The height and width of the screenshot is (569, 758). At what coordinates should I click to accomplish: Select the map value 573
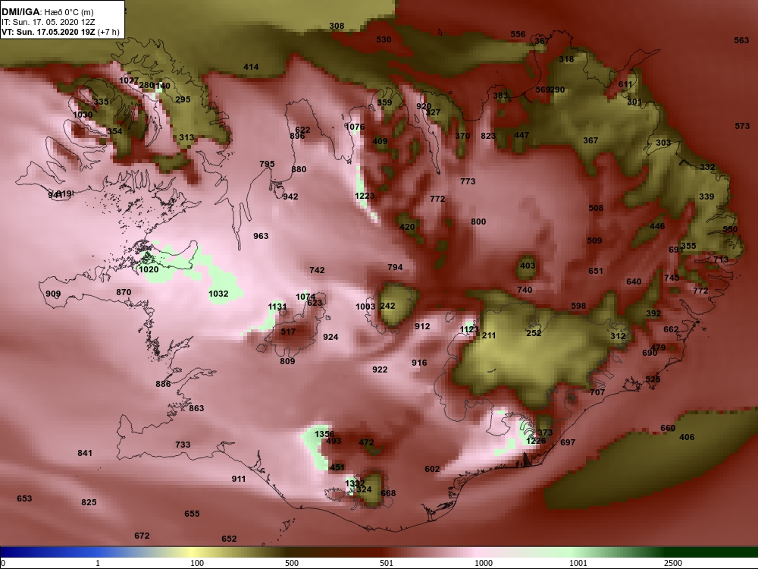click(742, 126)
